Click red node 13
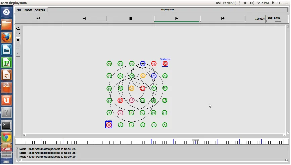 click(120, 101)
